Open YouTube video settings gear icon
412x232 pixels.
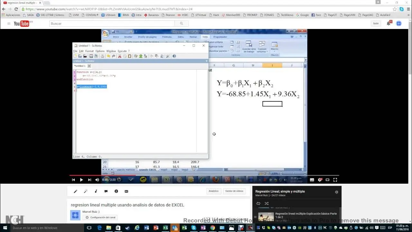(320, 179)
